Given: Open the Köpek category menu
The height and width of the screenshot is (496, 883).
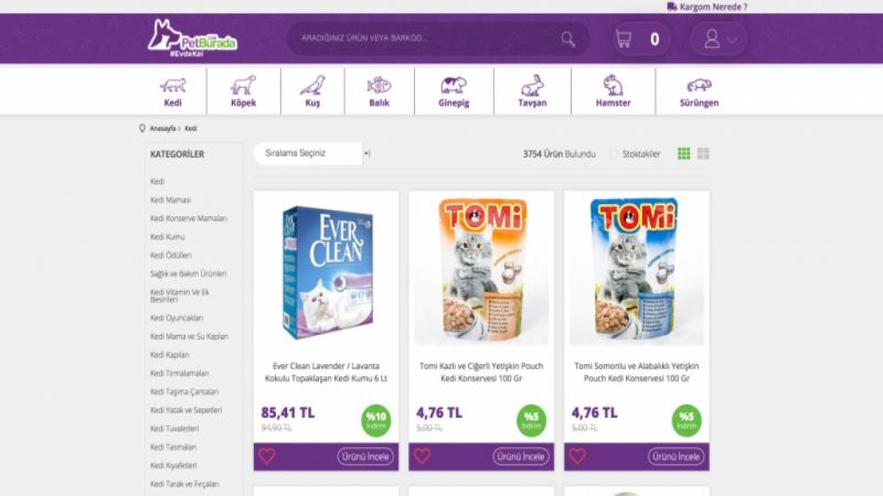Looking at the screenshot, I should click(244, 92).
